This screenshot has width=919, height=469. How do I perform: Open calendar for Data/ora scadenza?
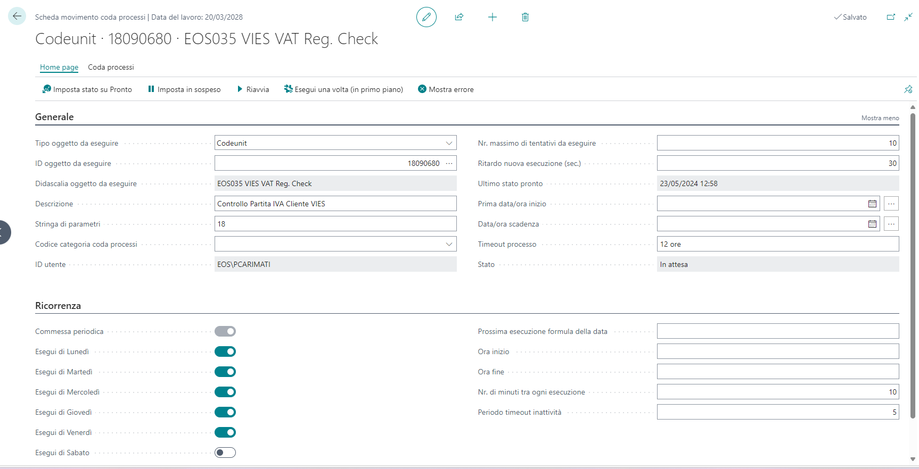click(872, 224)
